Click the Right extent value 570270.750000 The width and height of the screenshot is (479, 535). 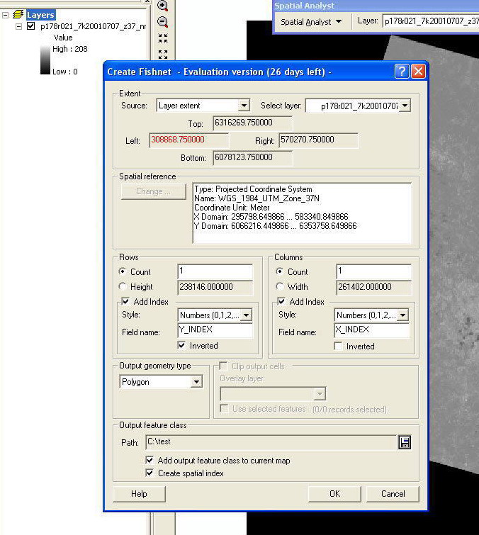coord(319,140)
